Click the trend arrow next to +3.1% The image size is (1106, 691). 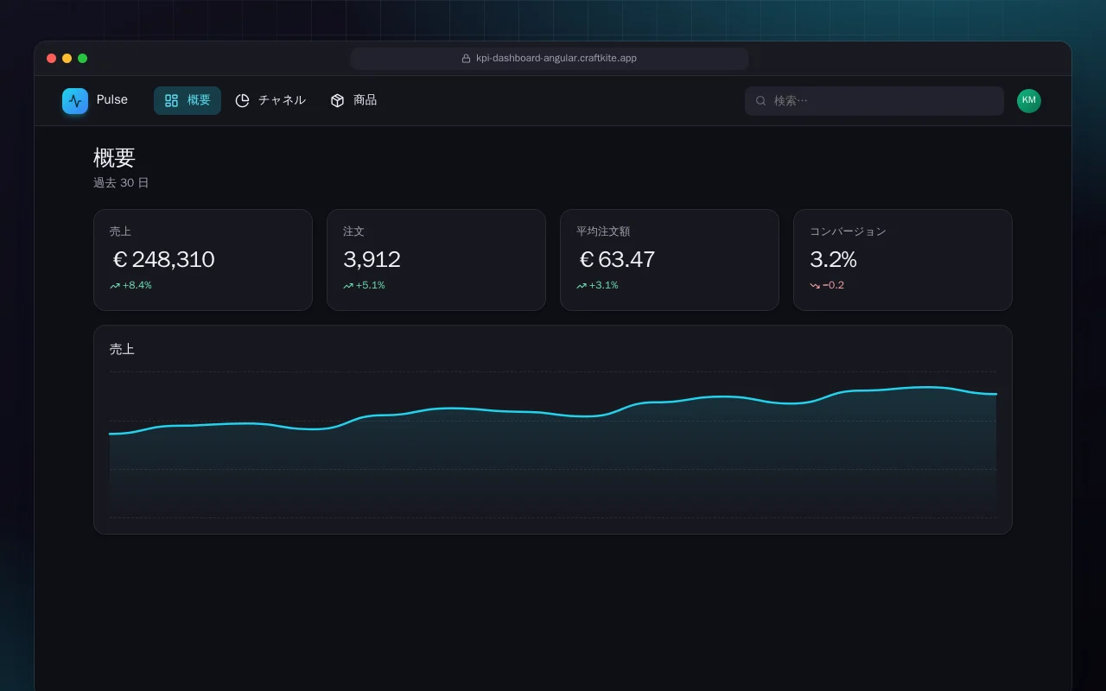click(x=582, y=286)
